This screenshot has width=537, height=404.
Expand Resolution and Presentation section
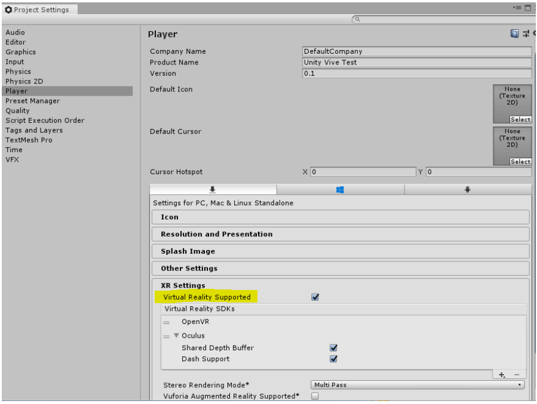[x=340, y=235]
